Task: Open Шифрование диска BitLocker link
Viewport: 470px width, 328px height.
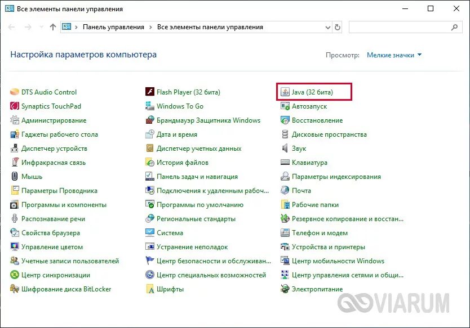Action: point(66,289)
